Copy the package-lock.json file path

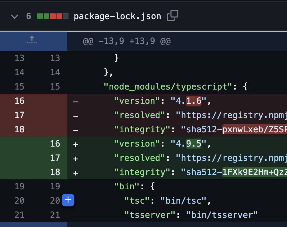[x=173, y=16]
